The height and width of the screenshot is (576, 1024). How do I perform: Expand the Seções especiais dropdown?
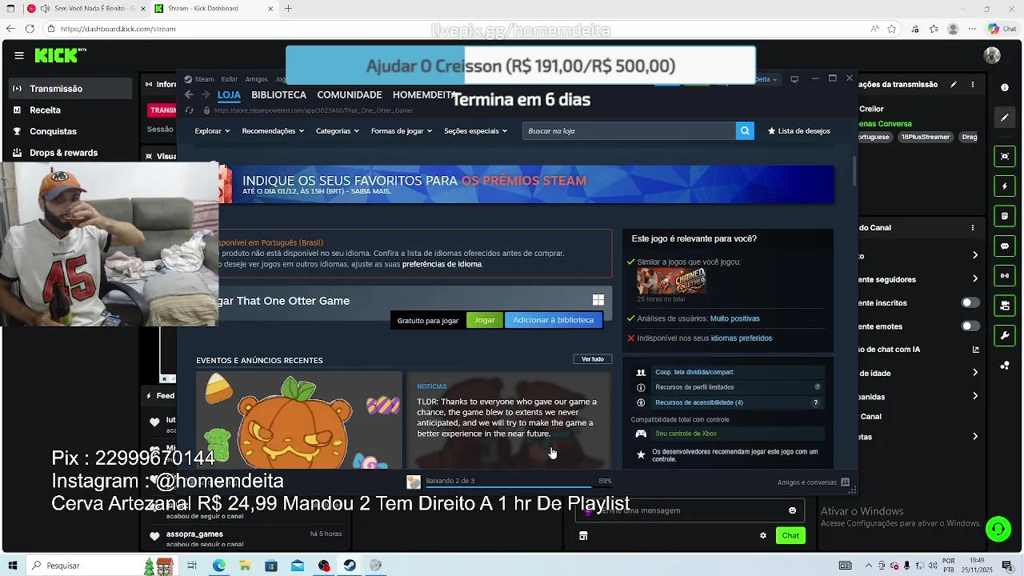pos(476,130)
